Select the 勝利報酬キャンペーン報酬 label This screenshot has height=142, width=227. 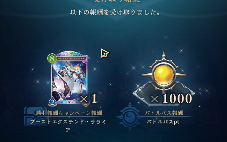pos(69,113)
